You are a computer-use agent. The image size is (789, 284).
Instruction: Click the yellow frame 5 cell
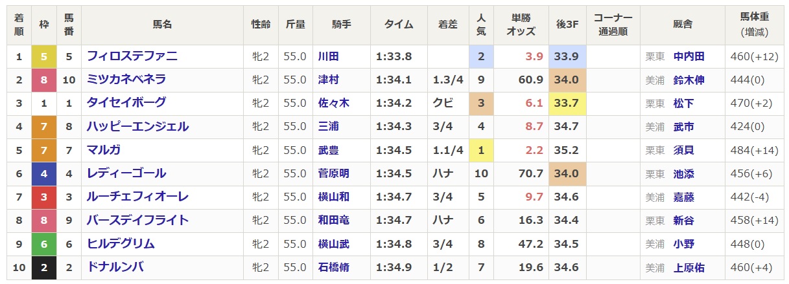[44, 56]
